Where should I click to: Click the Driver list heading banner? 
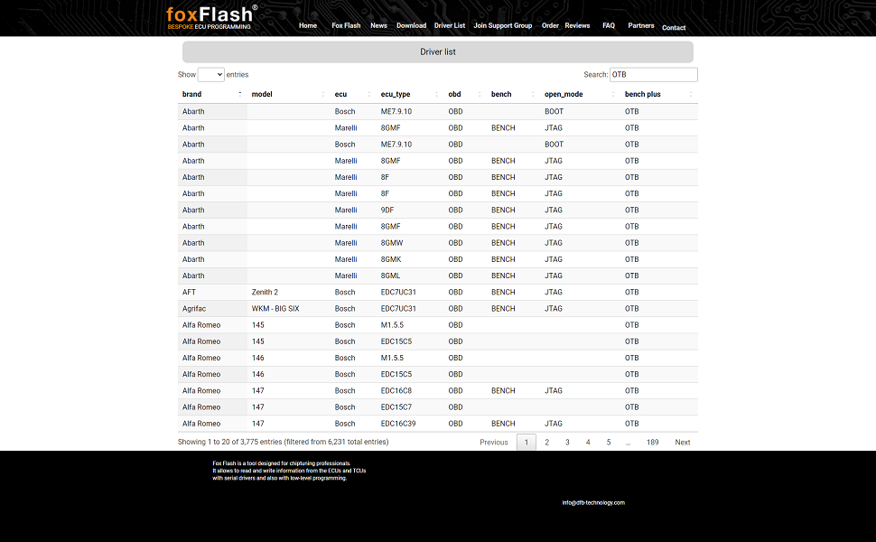click(438, 52)
